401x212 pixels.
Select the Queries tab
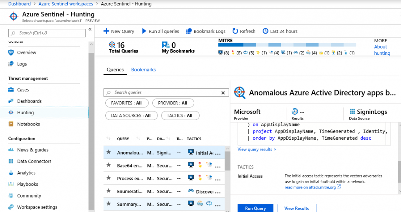[x=115, y=70]
